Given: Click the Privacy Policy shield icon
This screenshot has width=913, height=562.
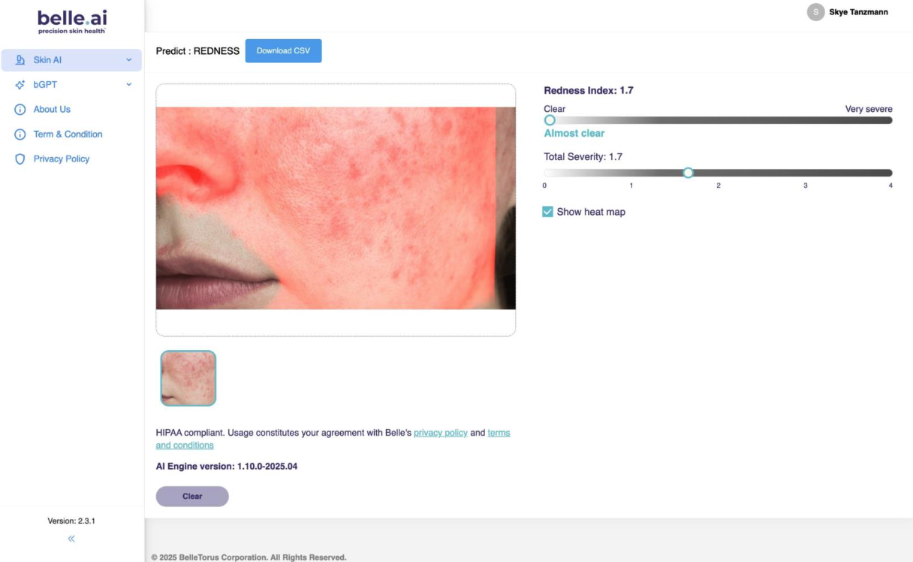Looking at the screenshot, I should click(x=20, y=159).
